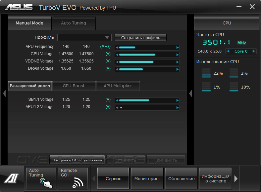
Task: Decrease CPU Voltage with the left arrow
Action: (x=117, y=55)
